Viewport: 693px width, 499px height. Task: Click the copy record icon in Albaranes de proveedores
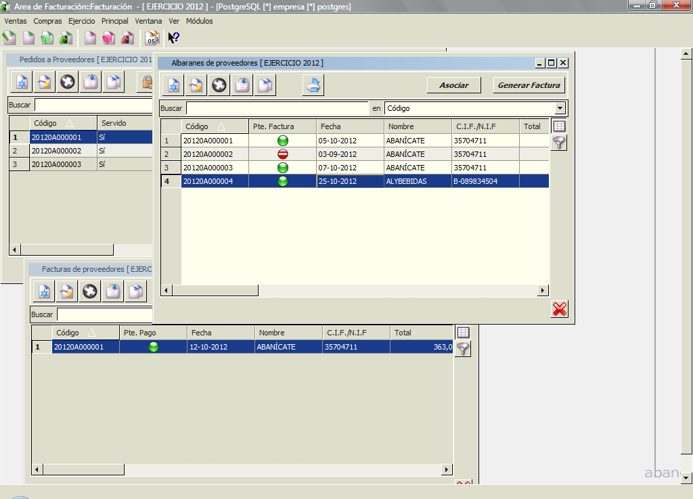(265, 85)
